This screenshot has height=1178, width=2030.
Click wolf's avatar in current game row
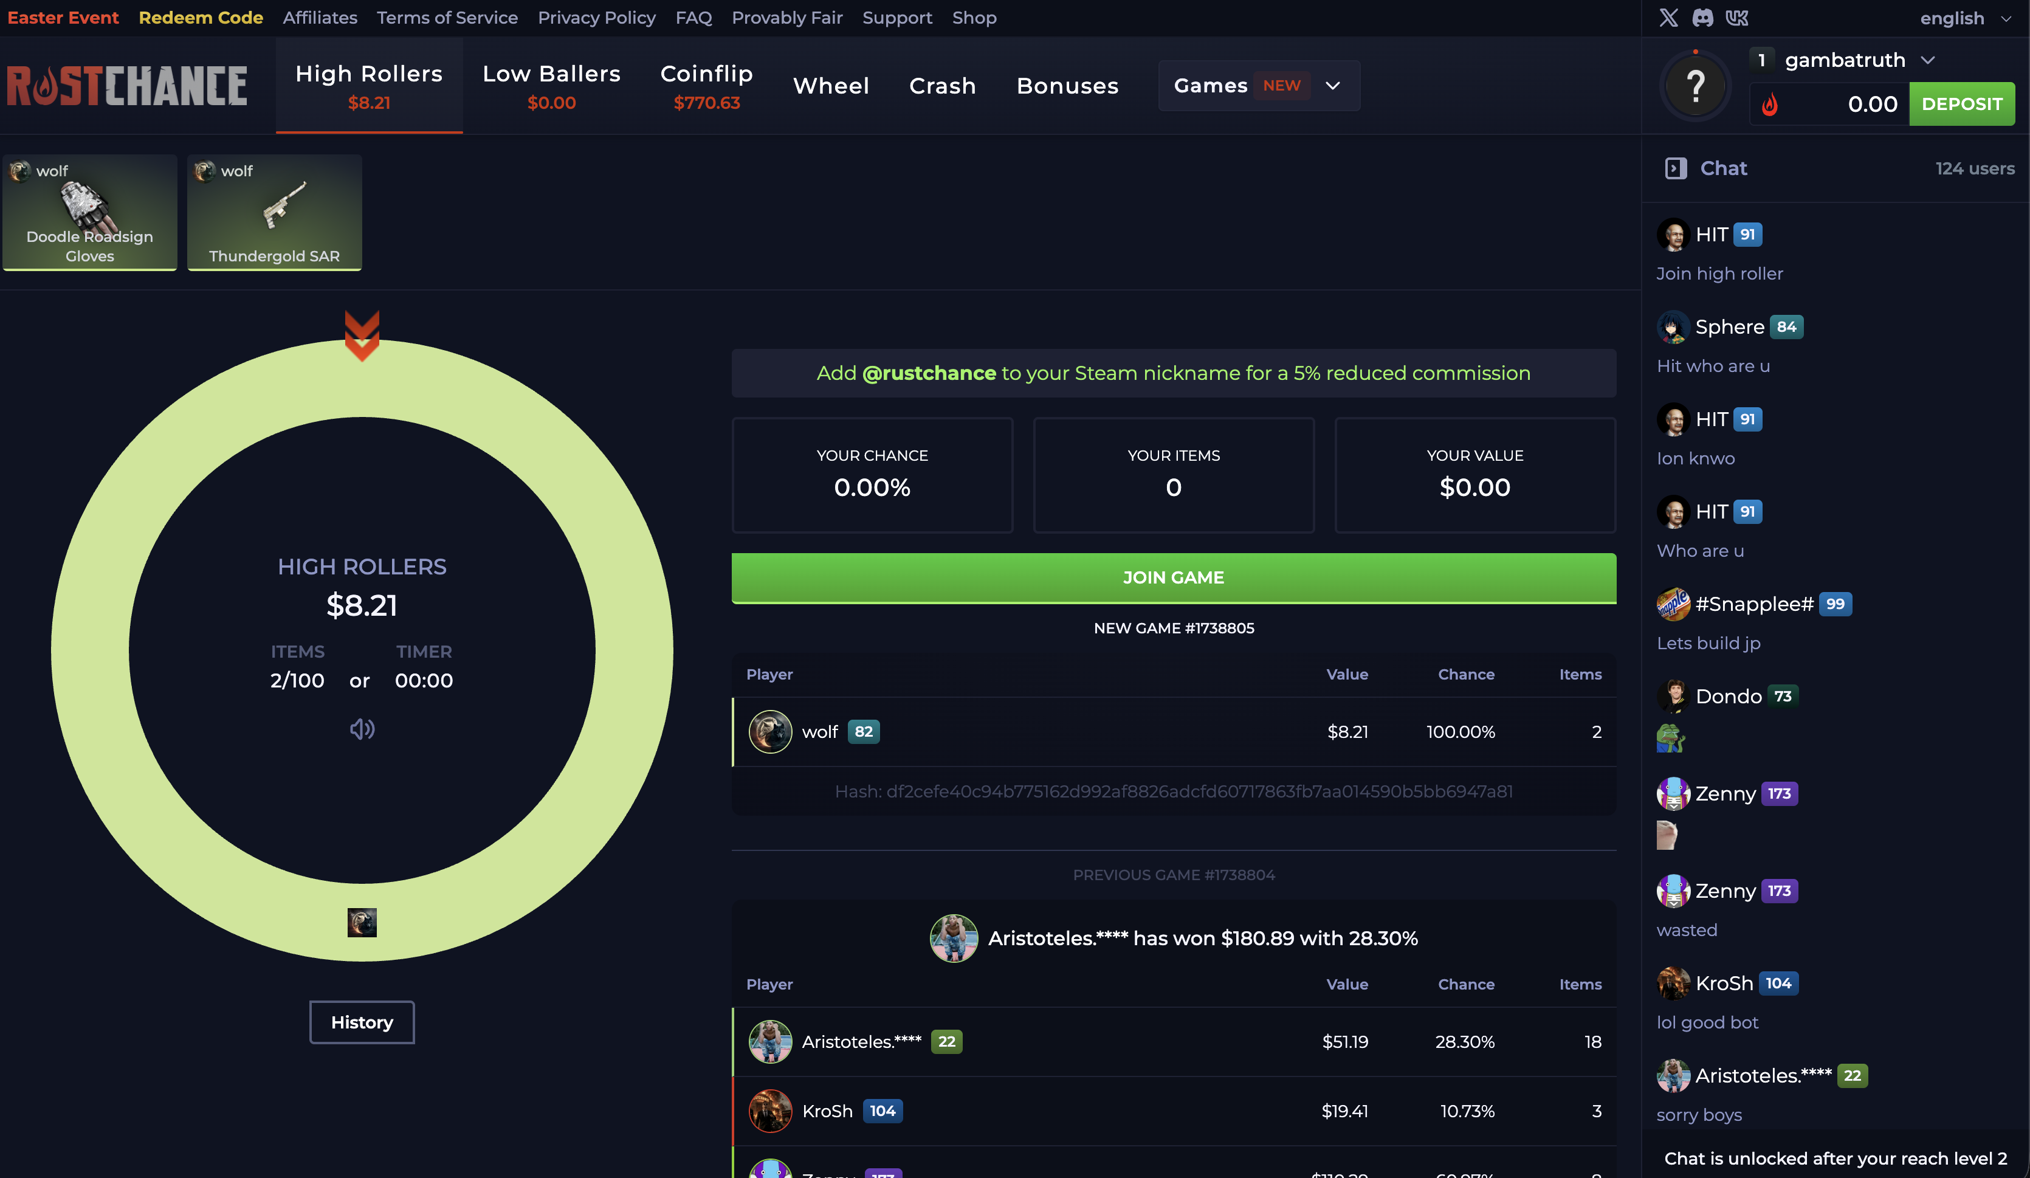coord(770,732)
